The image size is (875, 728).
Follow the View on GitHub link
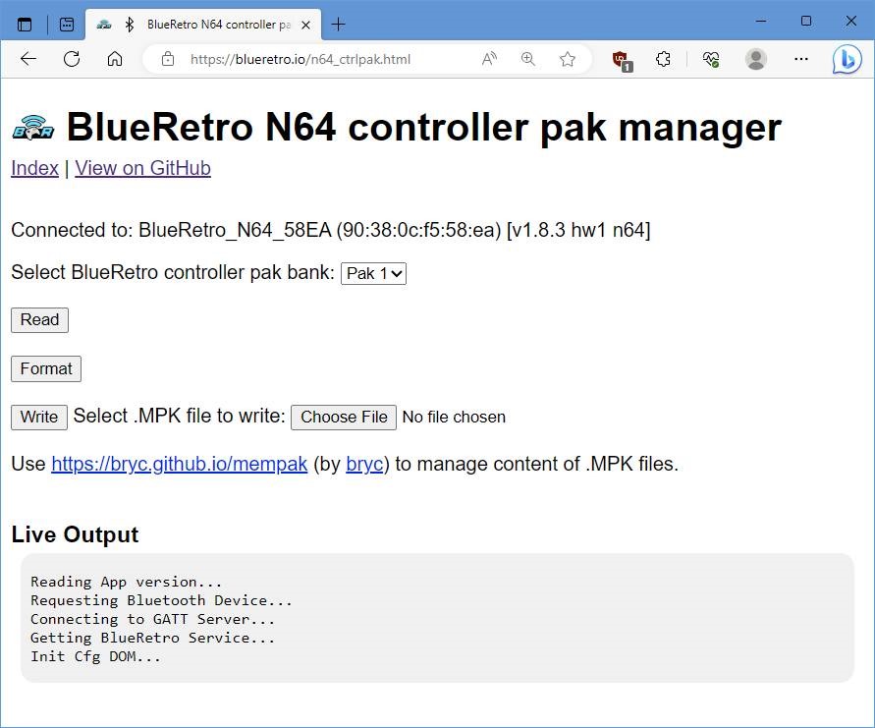142,168
